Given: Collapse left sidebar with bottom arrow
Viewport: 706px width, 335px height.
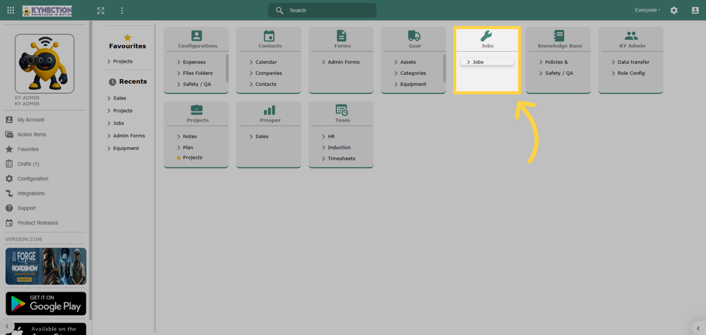Looking at the screenshot, I should point(7,326).
